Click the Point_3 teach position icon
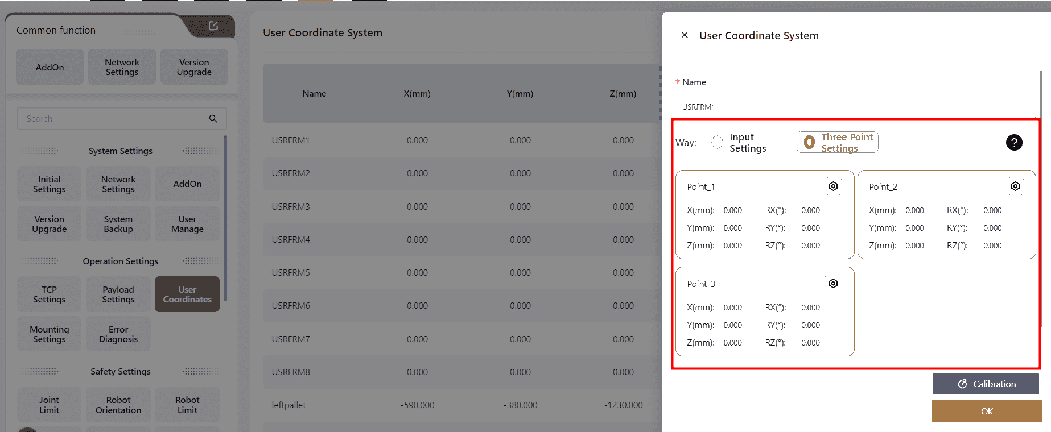Screen dimensions: 1051x432 tap(833, 284)
